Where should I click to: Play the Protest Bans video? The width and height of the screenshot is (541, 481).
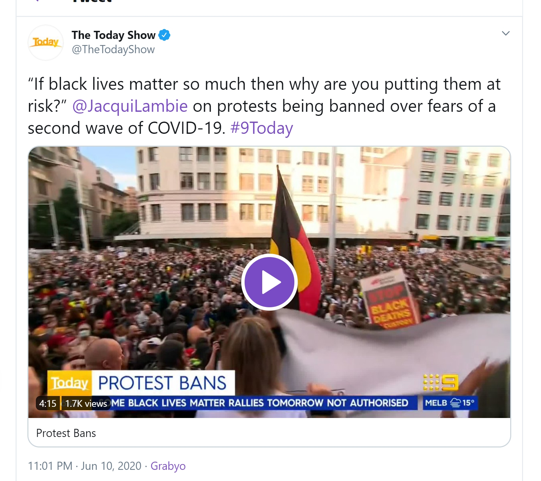[269, 282]
